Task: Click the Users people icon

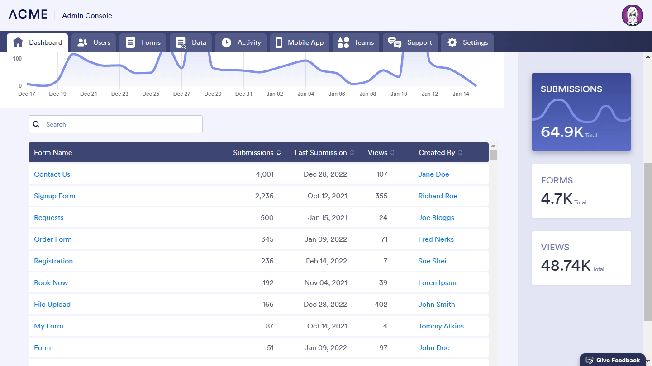Action: (82, 42)
